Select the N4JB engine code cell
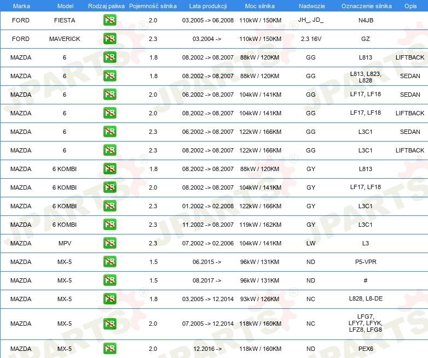This screenshot has width=428, height=358. [366, 20]
